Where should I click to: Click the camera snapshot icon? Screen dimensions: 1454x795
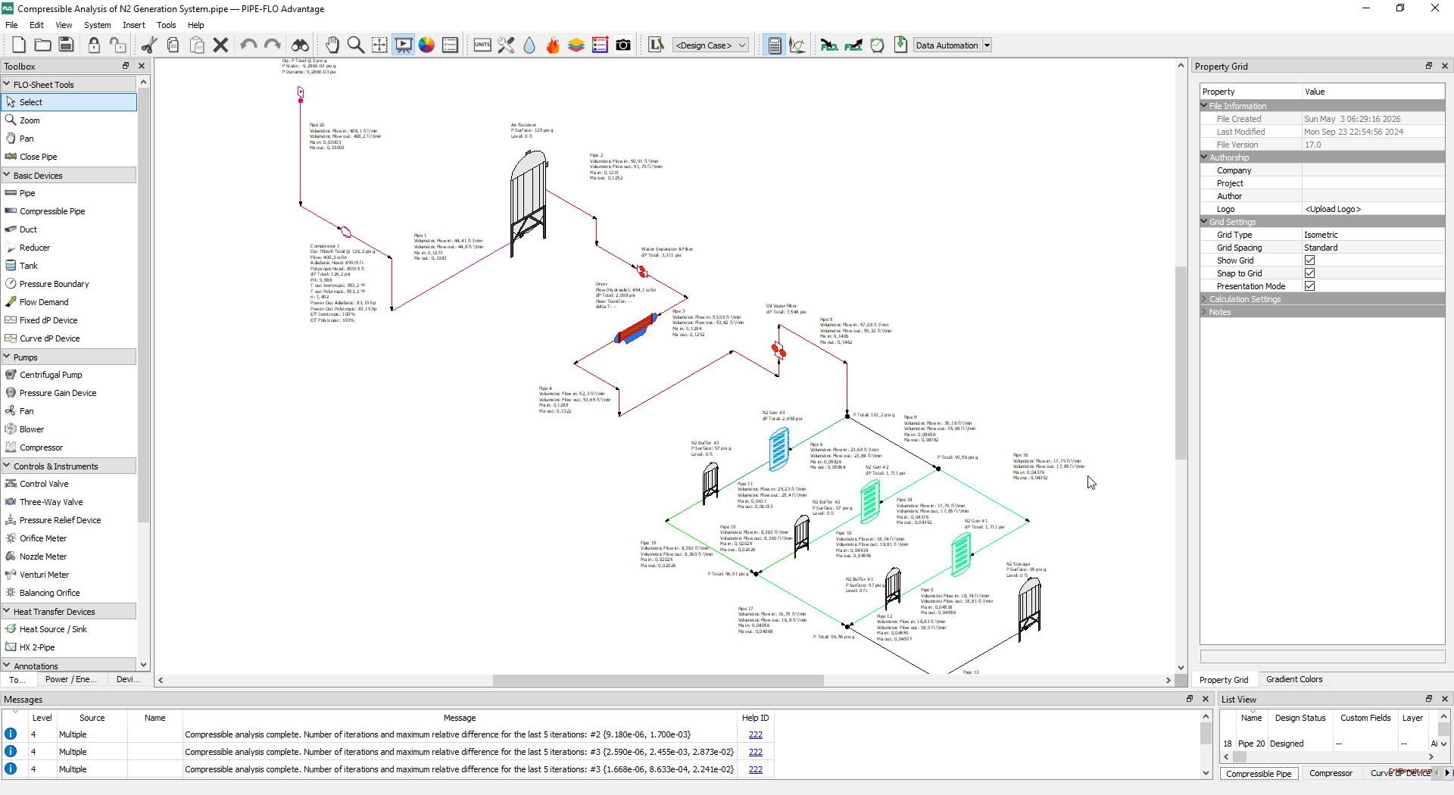point(623,45)
